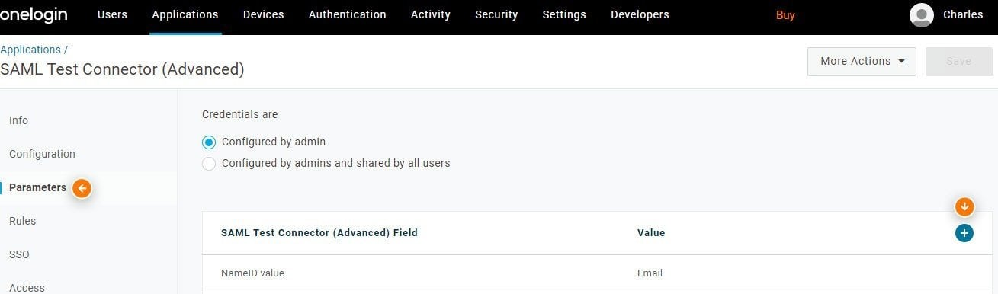This screenshot has height=294, width=998.
Task: Open the Devices menu
Action: (263, 14)
